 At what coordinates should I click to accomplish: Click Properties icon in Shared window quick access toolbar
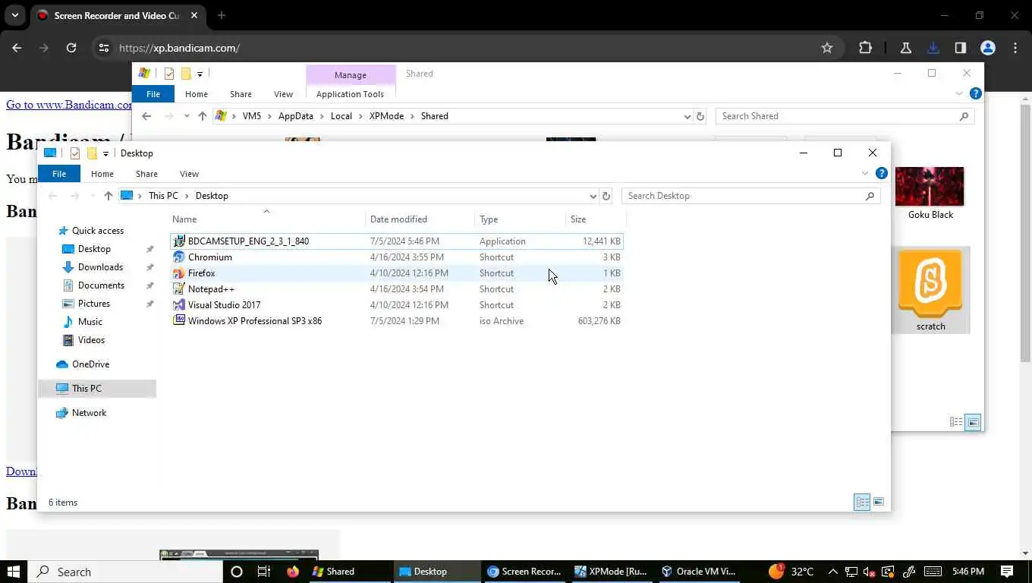(x=168, y=74)
